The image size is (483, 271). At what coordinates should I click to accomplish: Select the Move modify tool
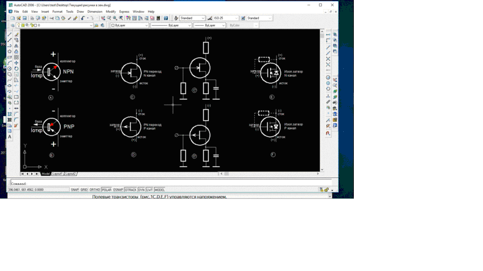pyautogui.click(x=17, y=63)
